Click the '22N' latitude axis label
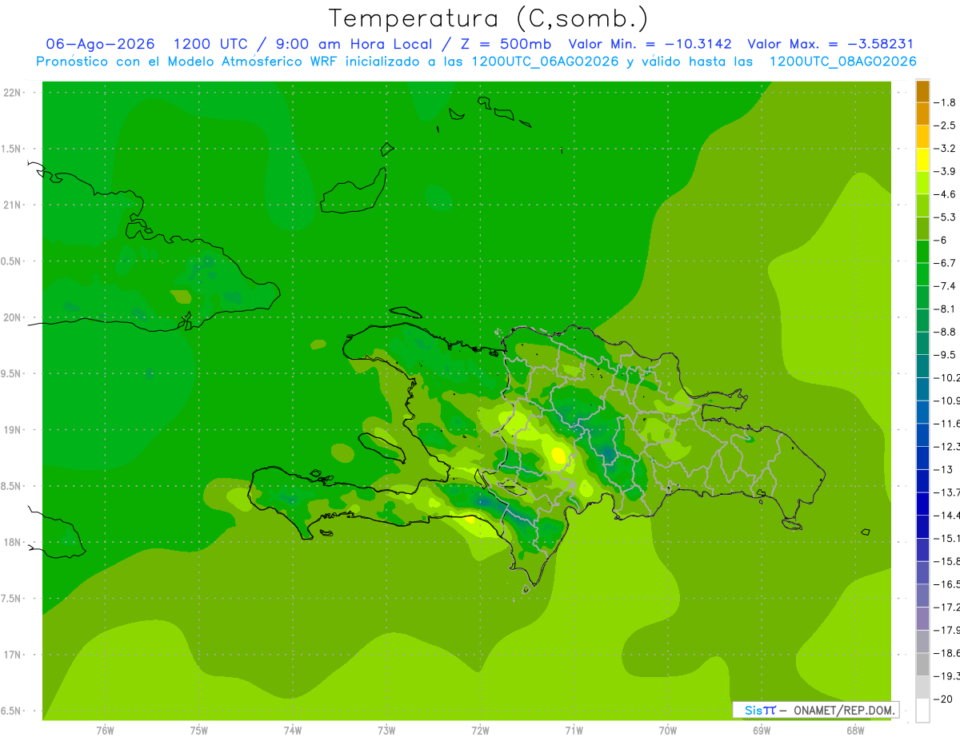960x741 pixels. click(12, 93)
